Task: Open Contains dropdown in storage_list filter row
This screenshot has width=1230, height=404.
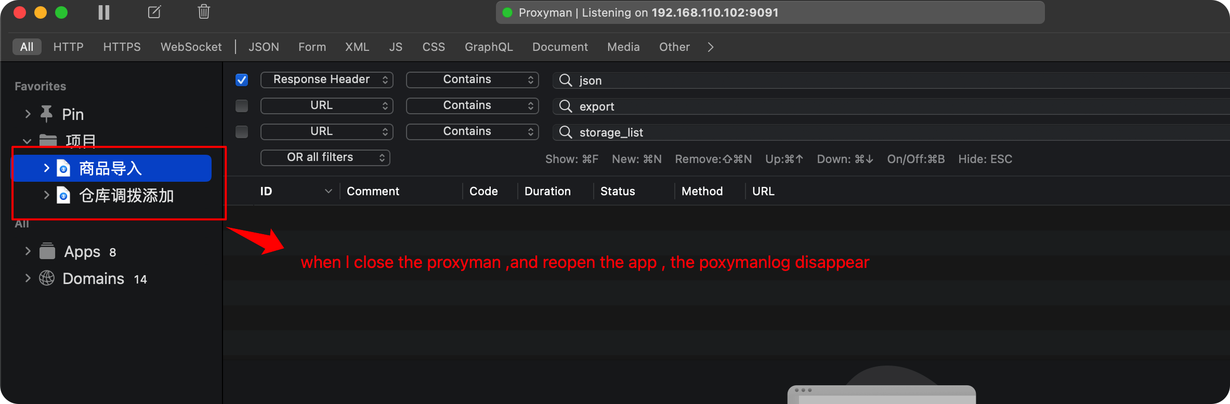Action: pyautogui.click(x=472, y=131)
